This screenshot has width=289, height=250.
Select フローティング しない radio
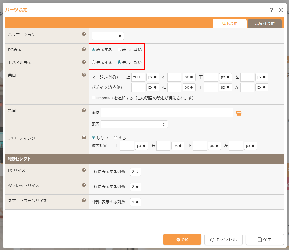click(93, 138)
